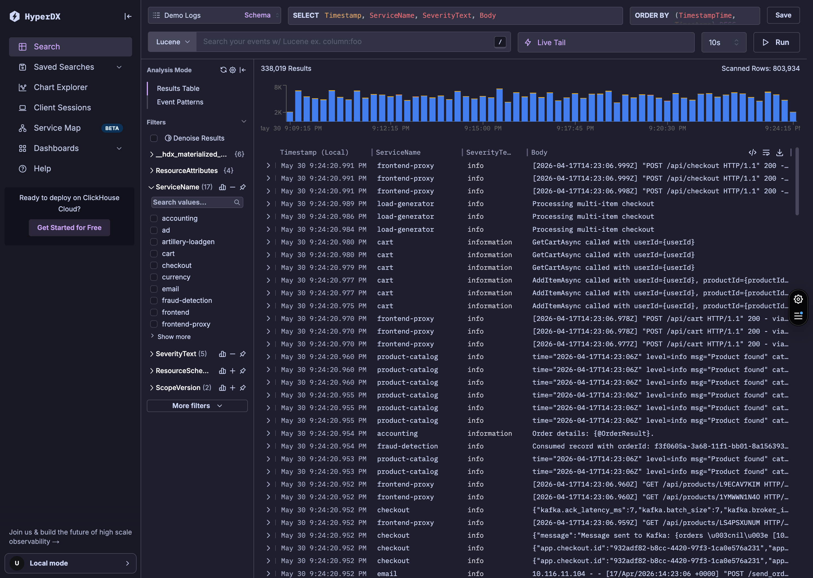Open the Service Map page
Screen dimensions: 813x578
tap(71, 128)
